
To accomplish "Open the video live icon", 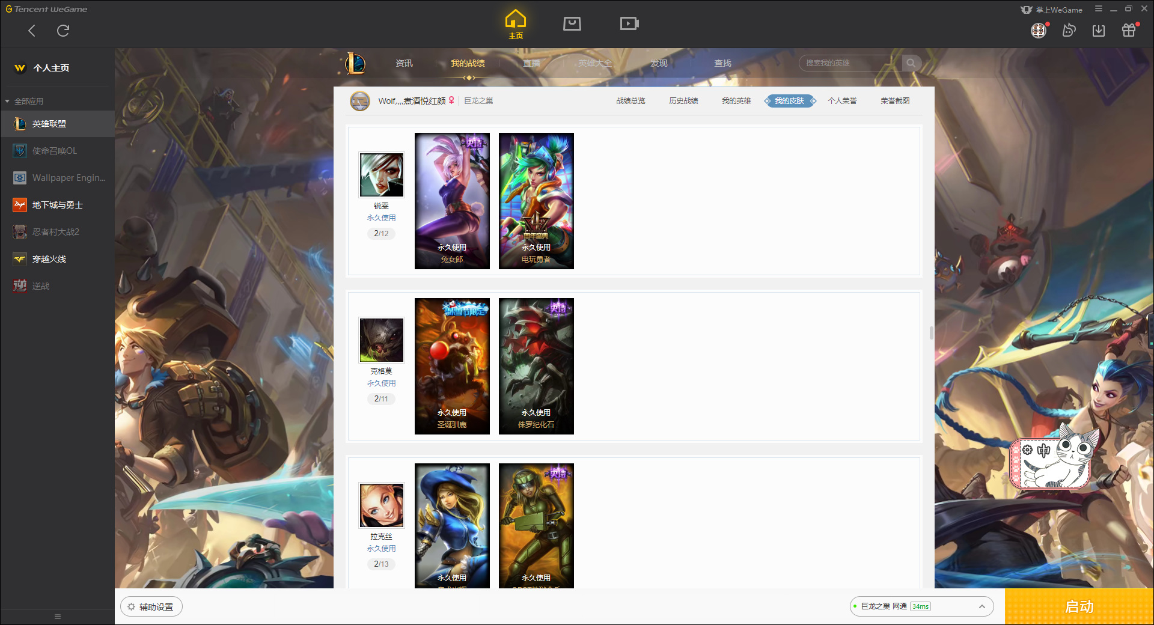I will click(x=629, y=23).
